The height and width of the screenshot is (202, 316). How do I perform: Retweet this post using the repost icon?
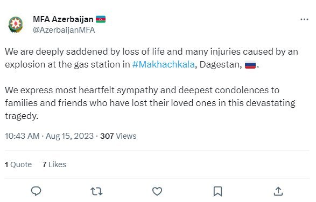(x=96, y=191)
